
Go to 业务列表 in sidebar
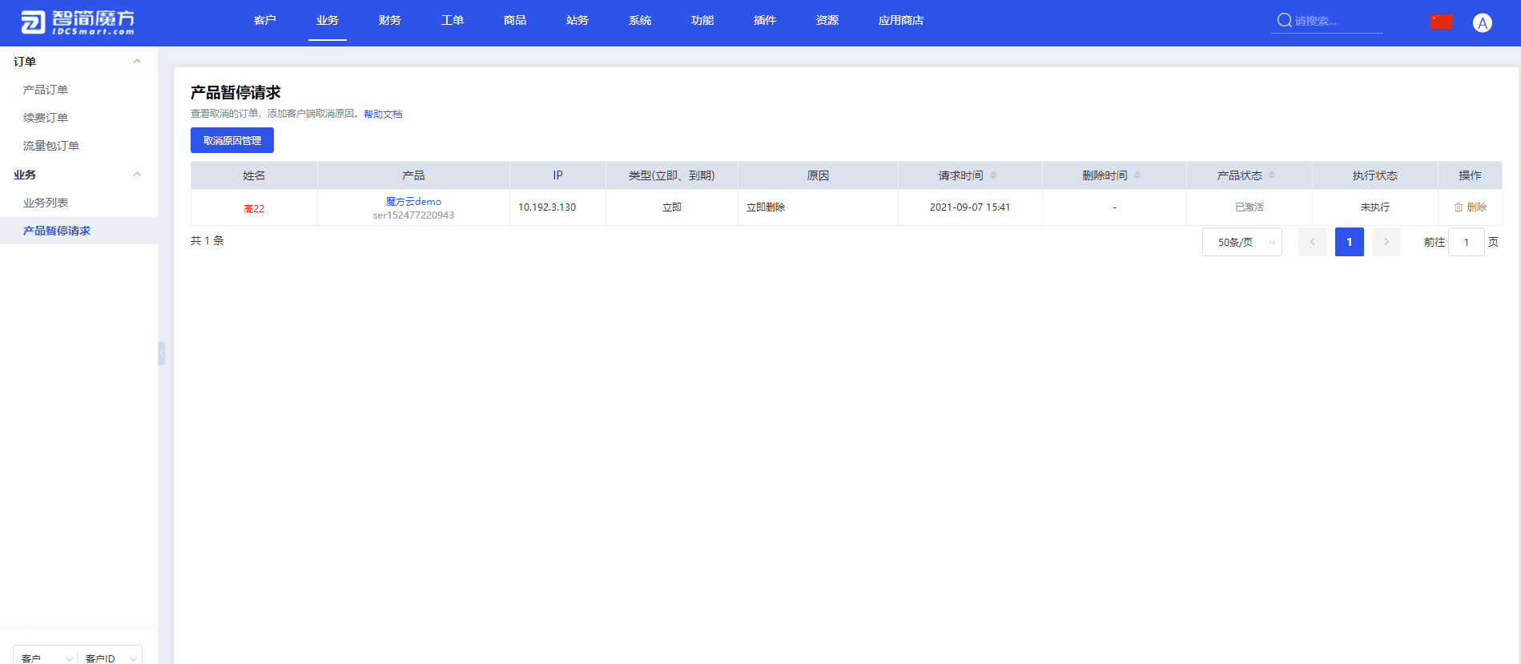[46, 203]
